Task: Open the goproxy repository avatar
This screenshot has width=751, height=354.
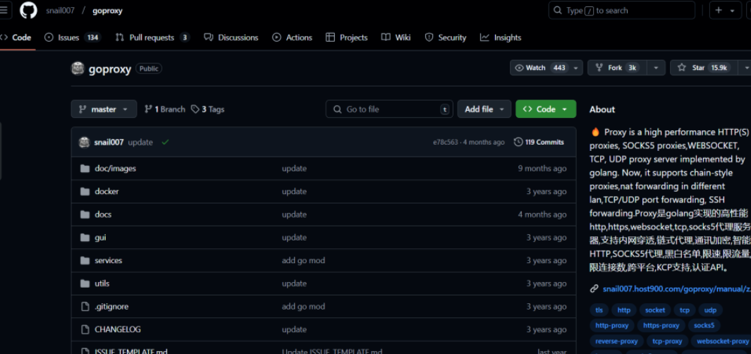Action: coord(78,68)
